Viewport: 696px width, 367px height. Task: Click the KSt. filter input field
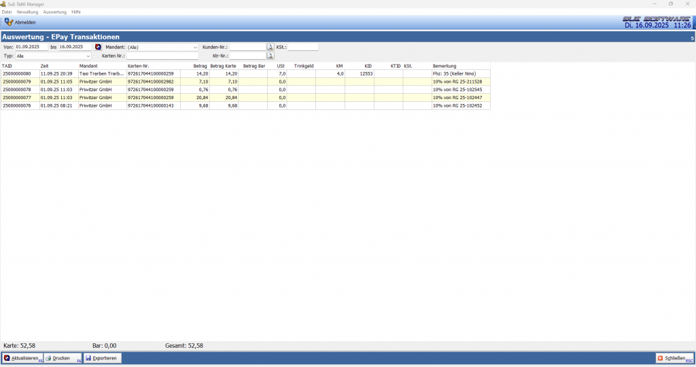pyautogui.click(x=302, y=47)
